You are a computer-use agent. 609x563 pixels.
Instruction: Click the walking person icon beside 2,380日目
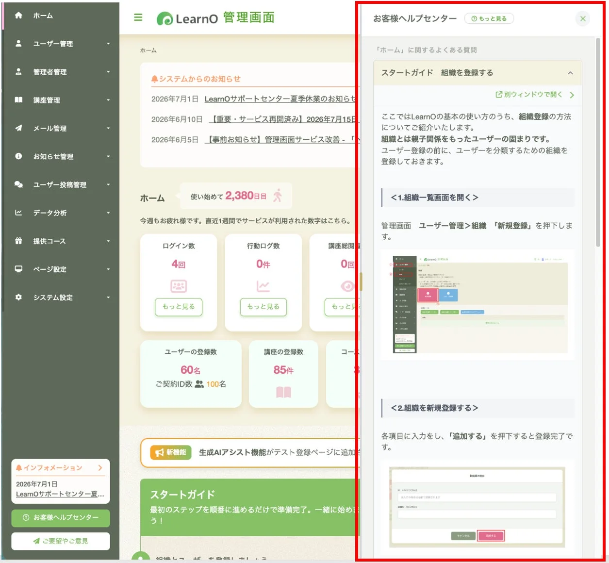(278, 195)
